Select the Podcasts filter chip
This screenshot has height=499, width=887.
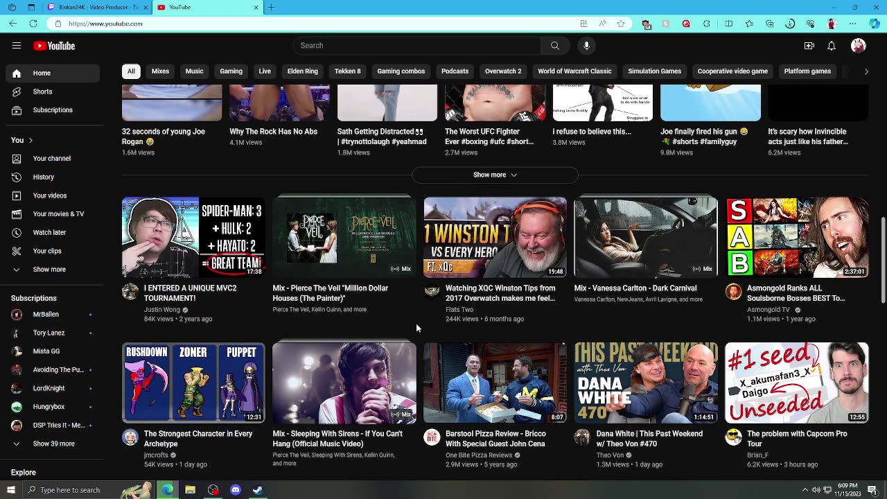tap(455, 71)
